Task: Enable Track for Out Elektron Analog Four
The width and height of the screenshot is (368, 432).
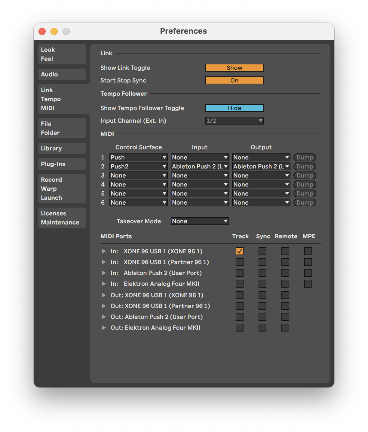Action: click(240, 328)
